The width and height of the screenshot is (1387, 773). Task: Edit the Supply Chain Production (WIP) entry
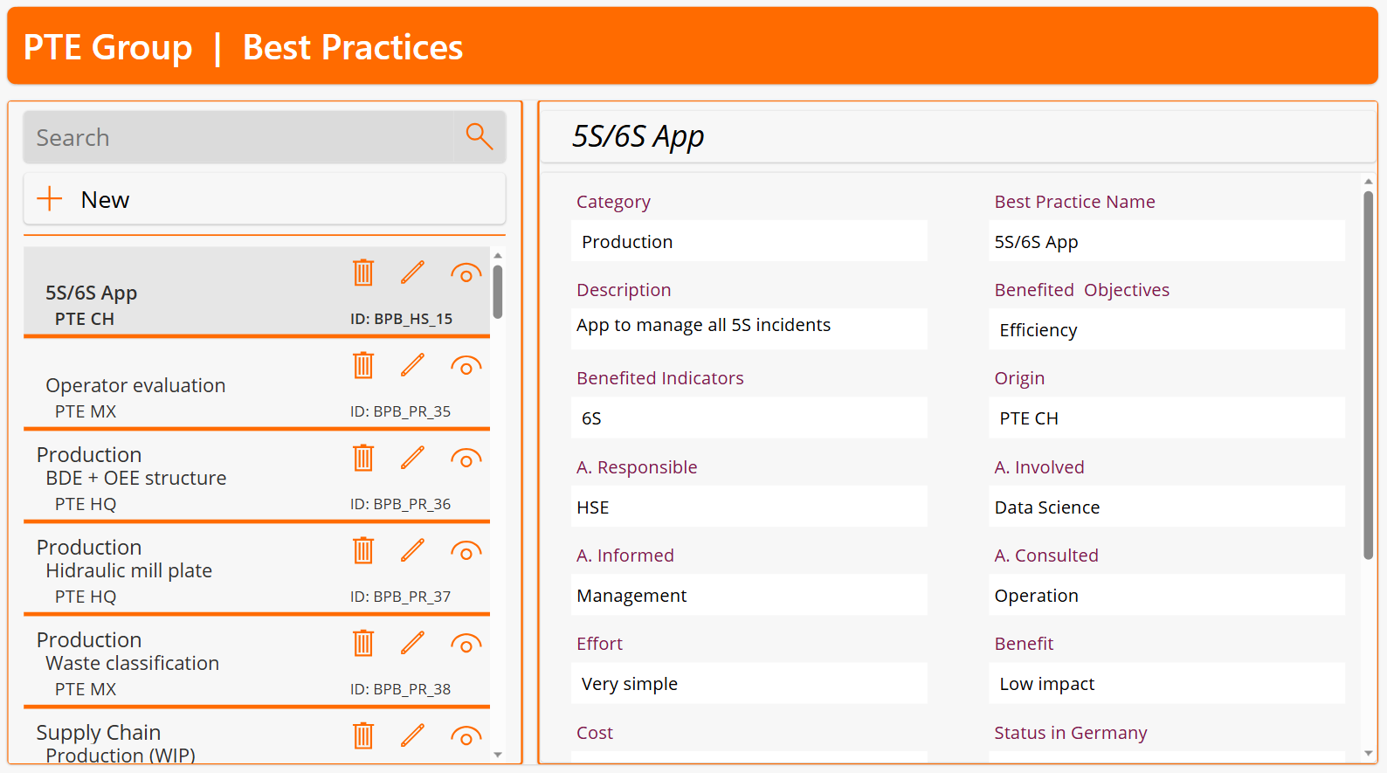point(412,735)
